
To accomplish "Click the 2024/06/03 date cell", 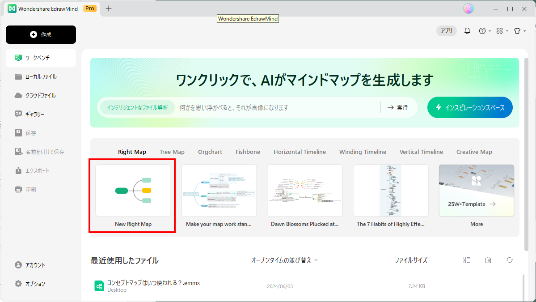I will (280, 286).
